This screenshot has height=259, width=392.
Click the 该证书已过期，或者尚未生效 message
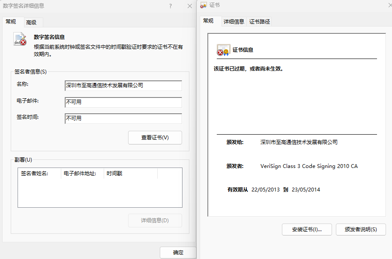249,69
